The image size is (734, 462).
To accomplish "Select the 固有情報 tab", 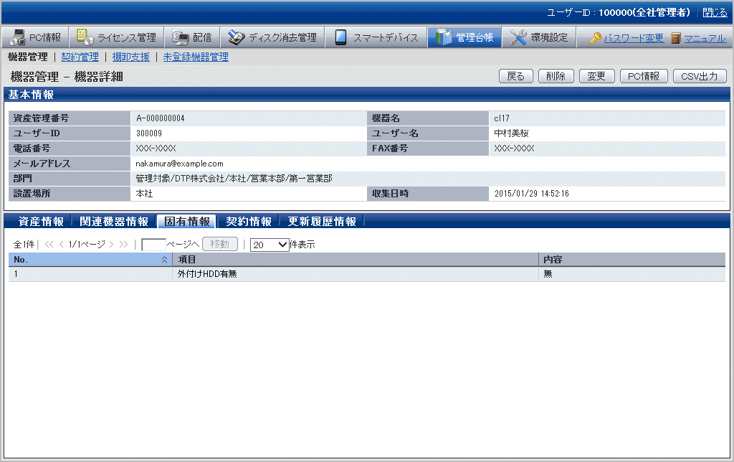I will pyautogui.click(x=187, y=221).
